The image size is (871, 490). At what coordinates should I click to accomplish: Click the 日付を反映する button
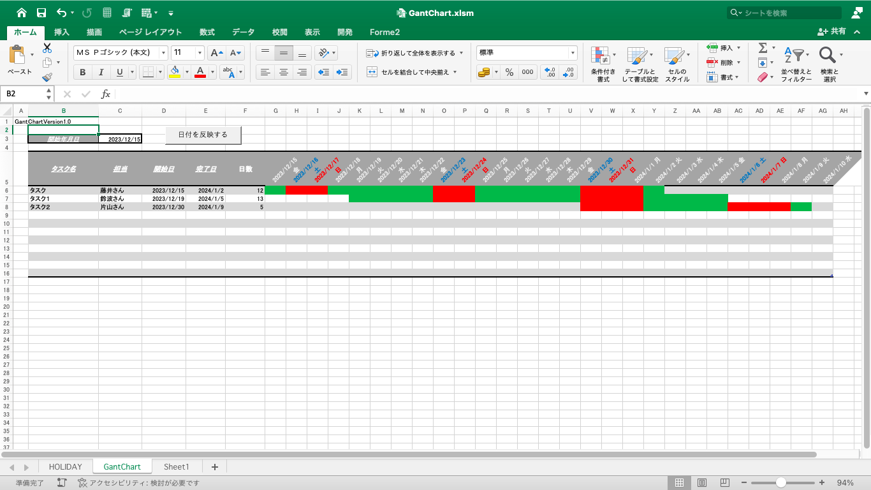203,135
